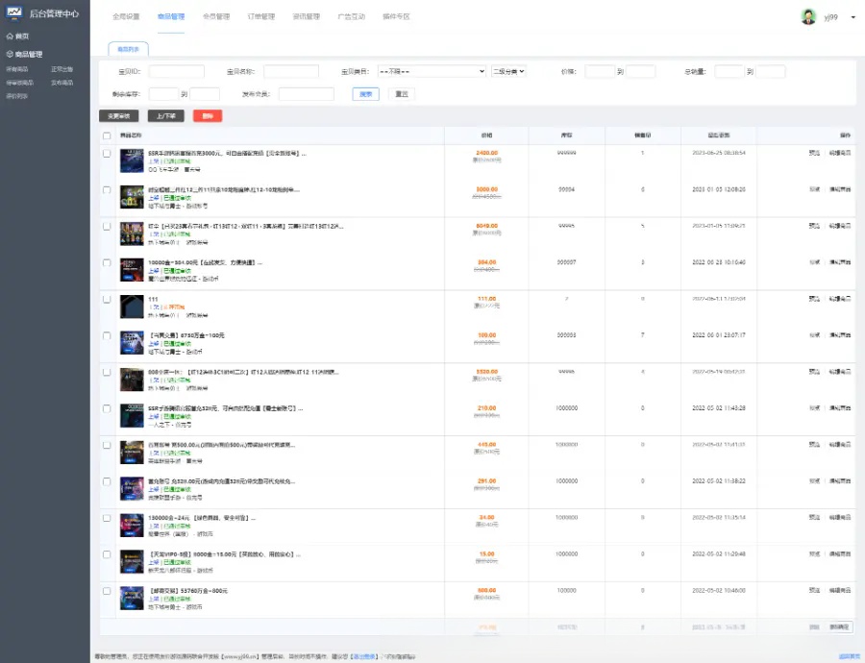Click the thumbnail of product named 111

coord(132,306)
